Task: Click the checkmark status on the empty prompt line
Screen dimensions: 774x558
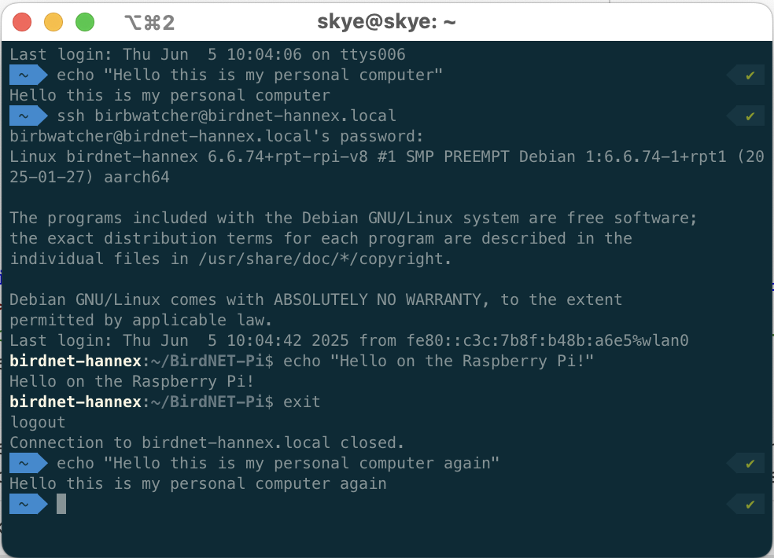Action: 750,504
